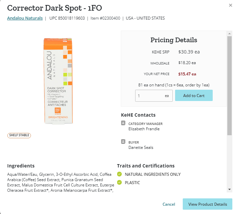Click the Dark Spot Corrector product image
238x214 pixels.
58,81
